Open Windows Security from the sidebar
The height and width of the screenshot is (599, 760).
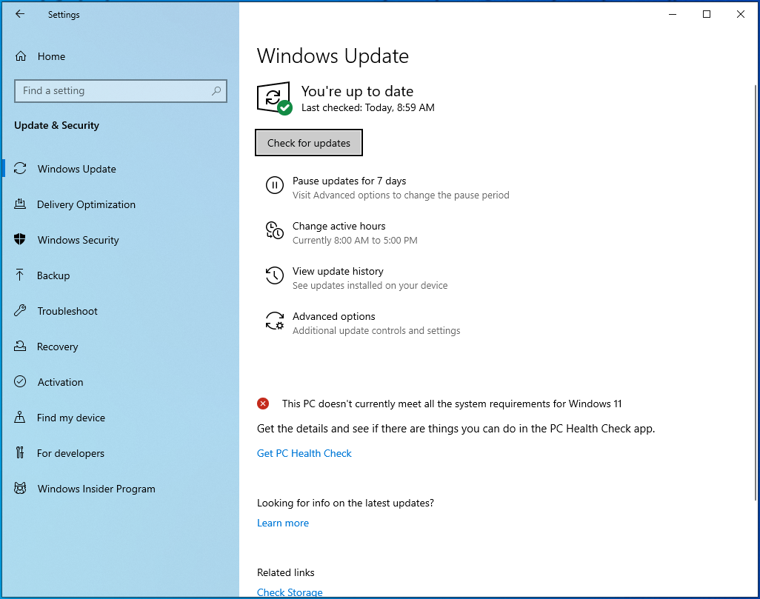click(21, 240)
